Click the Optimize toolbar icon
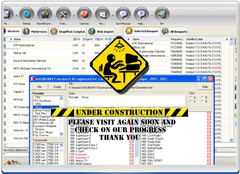Image resolution: width=240 pixels, height=174 pixels. 84,14
